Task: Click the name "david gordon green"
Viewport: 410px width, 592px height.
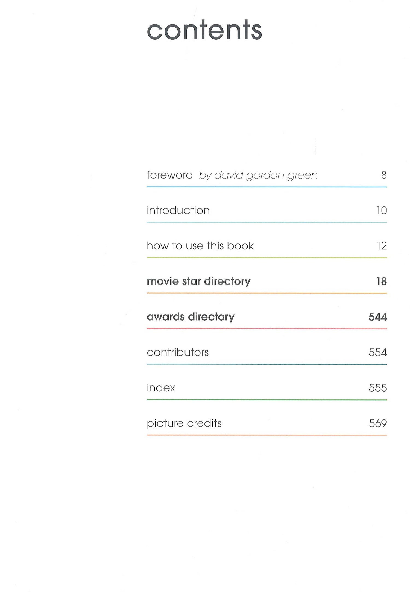Action: [266, 175]
